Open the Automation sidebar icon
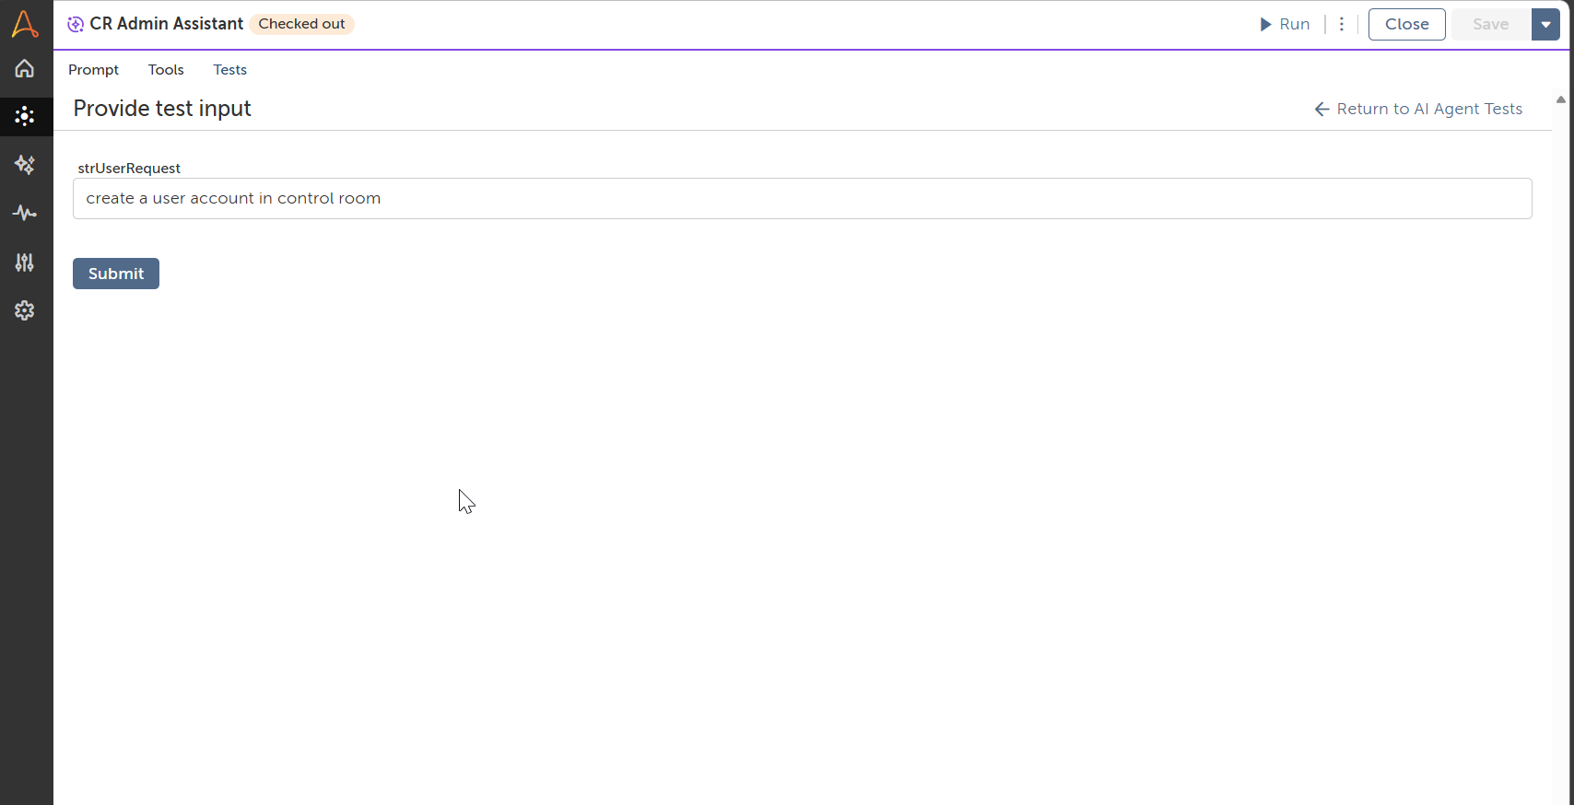The width and height of the screenshot is (1574, 805). (x=25, y=117)
